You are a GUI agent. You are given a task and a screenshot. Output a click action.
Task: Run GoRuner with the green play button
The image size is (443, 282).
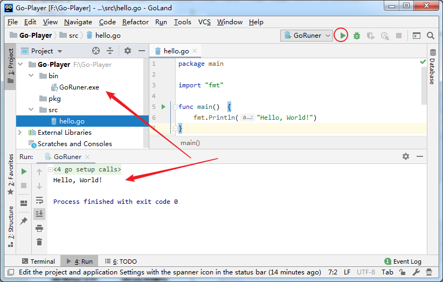coord(342,36)
